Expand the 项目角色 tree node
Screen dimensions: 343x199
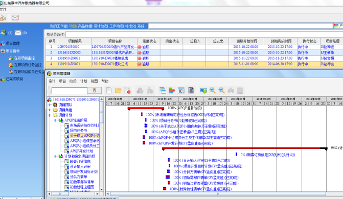[x=50, y=110]
